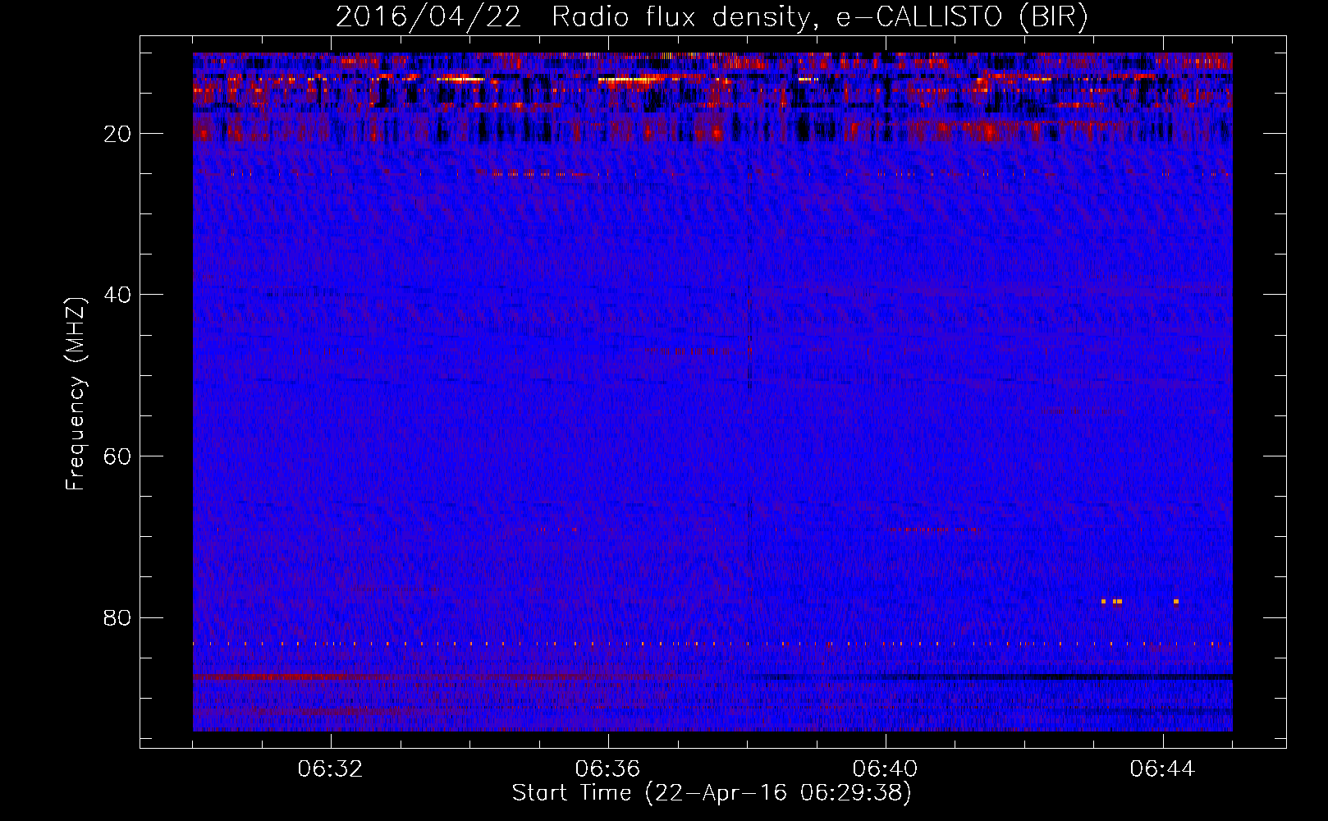Click the 80 frequency tick label
The width and height of the screenshot is (1328, 821).
[118, 617]
